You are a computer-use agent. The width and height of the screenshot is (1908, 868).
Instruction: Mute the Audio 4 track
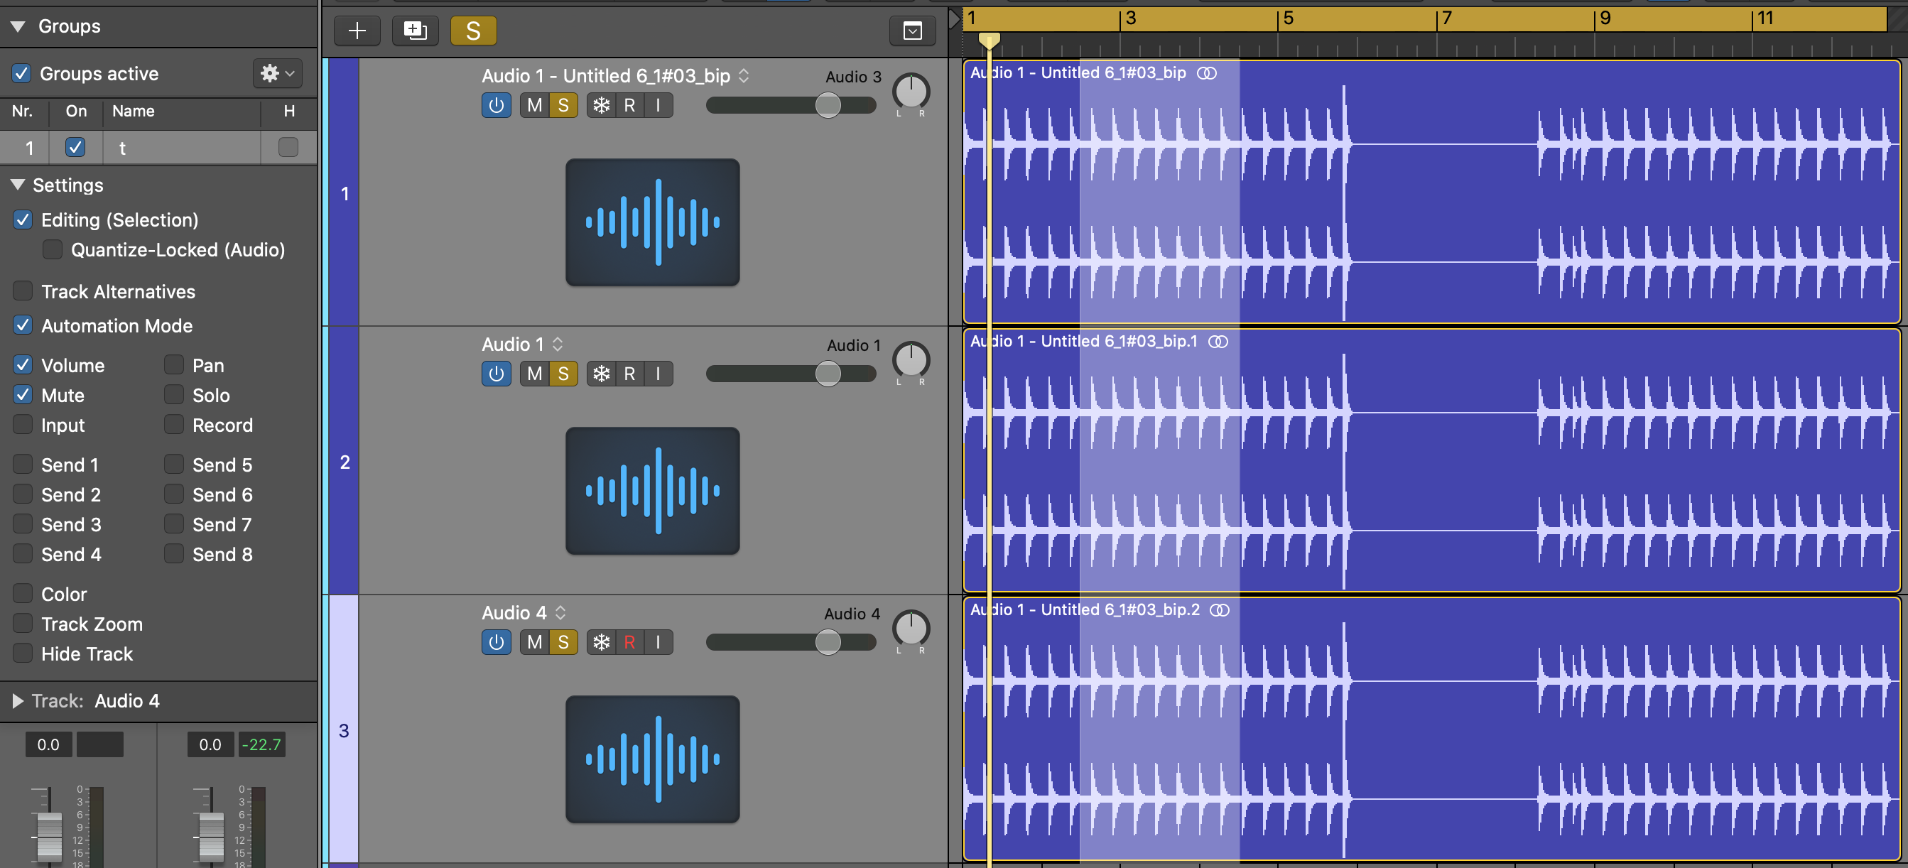coord(534,642)
